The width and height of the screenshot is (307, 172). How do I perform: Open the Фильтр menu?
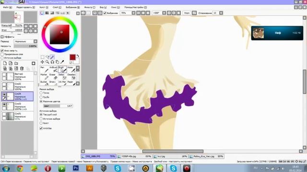coord(90,7)
